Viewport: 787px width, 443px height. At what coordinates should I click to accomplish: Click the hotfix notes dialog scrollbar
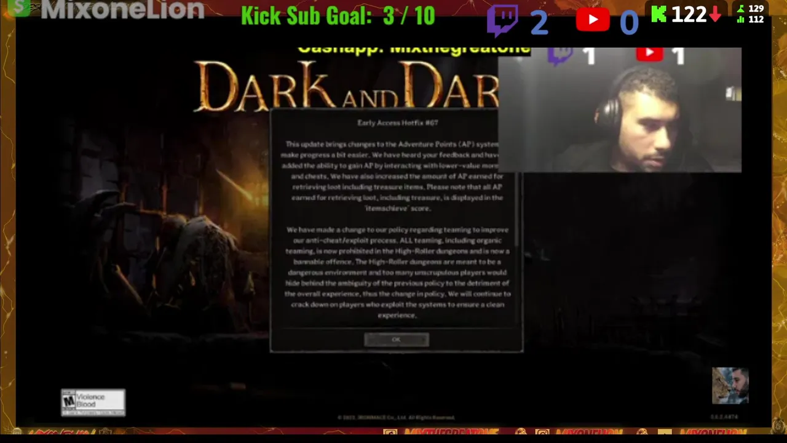518,209
